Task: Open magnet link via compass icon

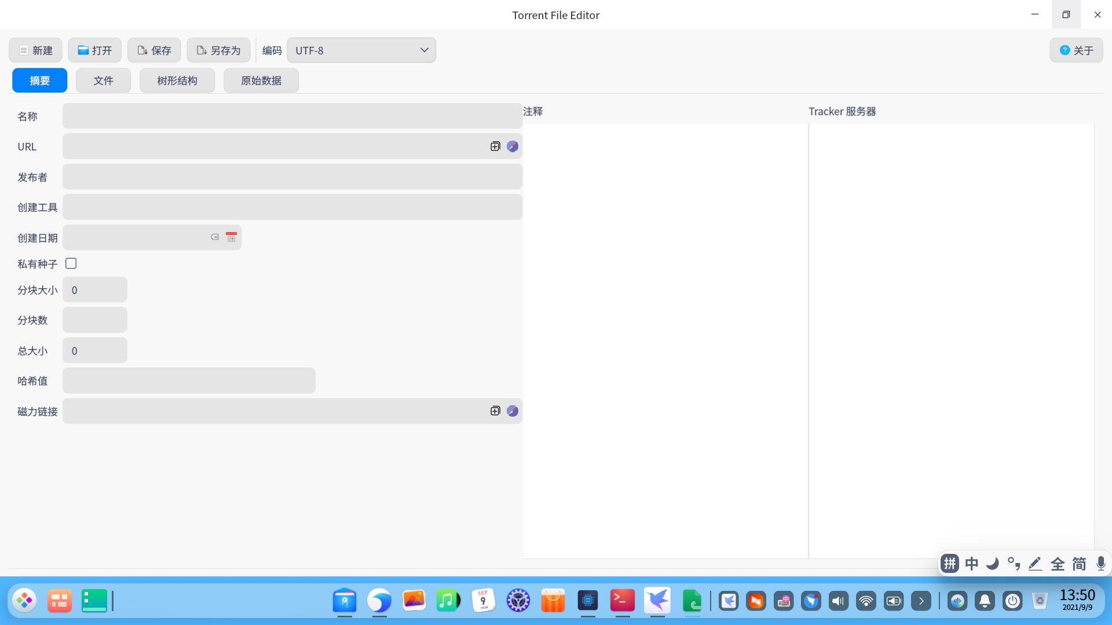Action: (x=513, y=411)
